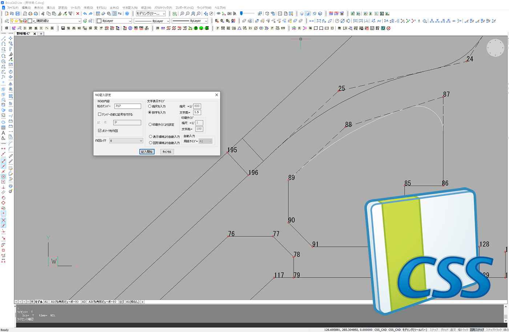Screen dimensions: 509x332
Task: Select the '図形領域より自動入力' radio button
Action: (151, 143)
